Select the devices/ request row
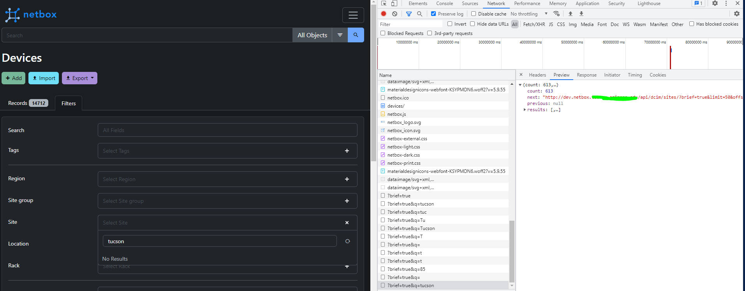This screenshot has width=745, height=291. point(443,106)
